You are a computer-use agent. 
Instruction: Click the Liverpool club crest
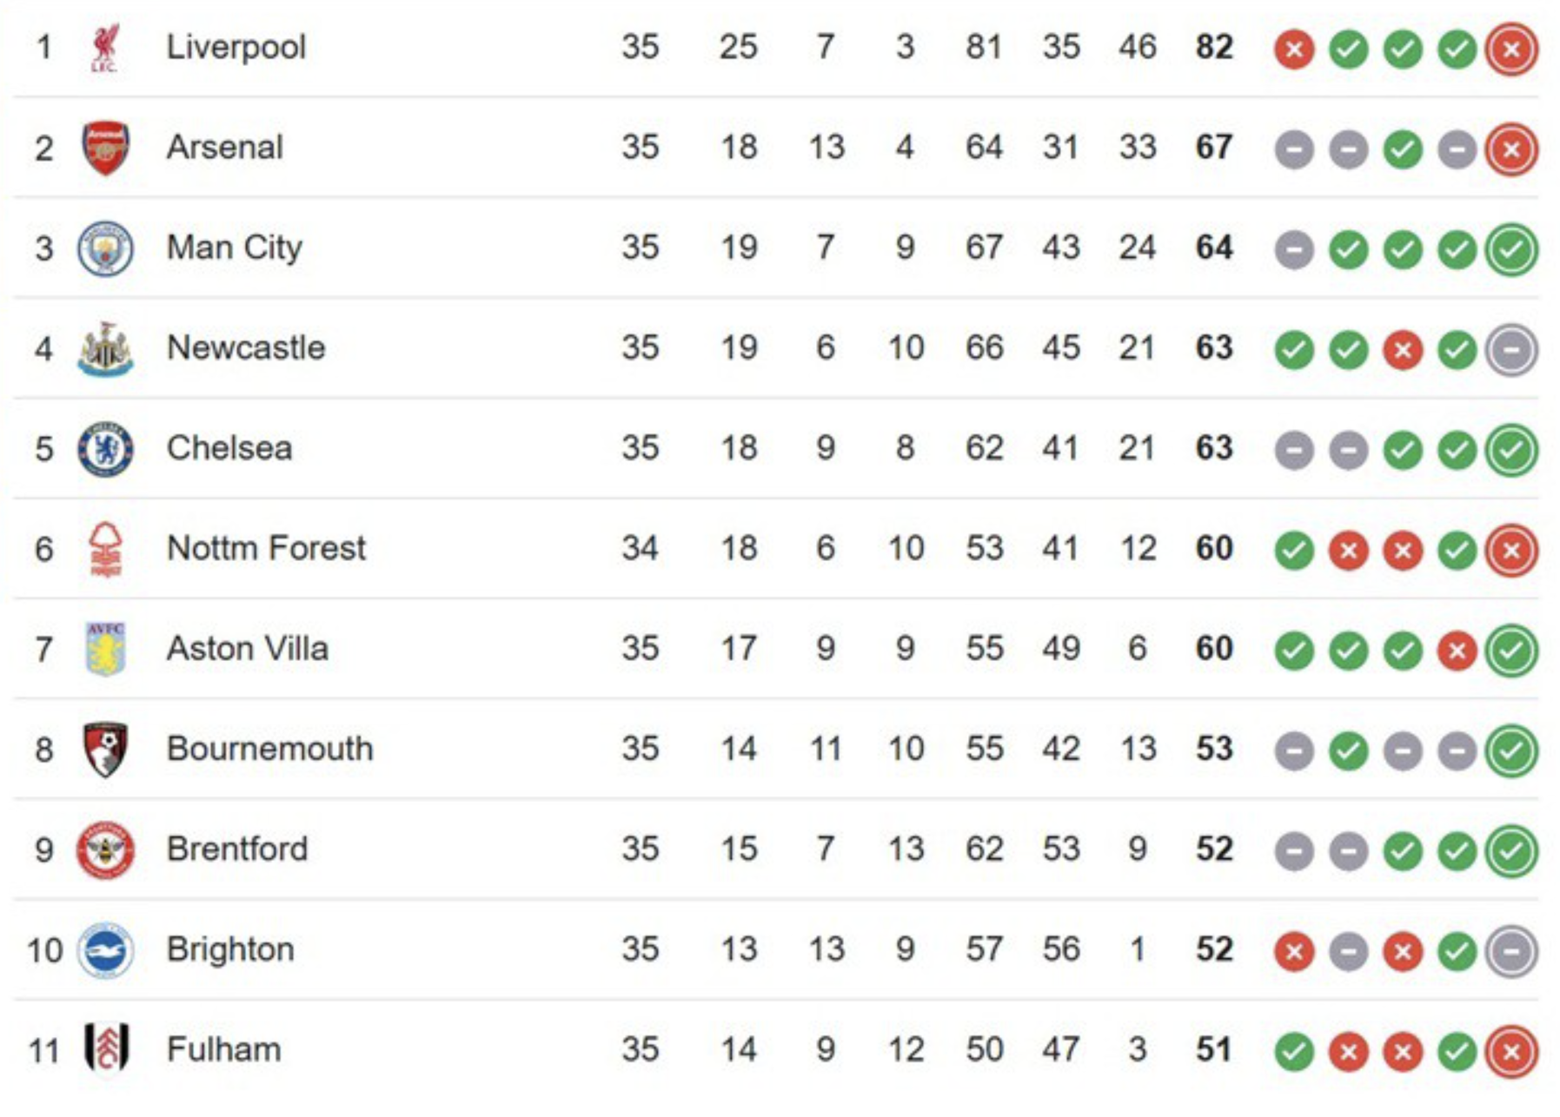coord(105,48)
